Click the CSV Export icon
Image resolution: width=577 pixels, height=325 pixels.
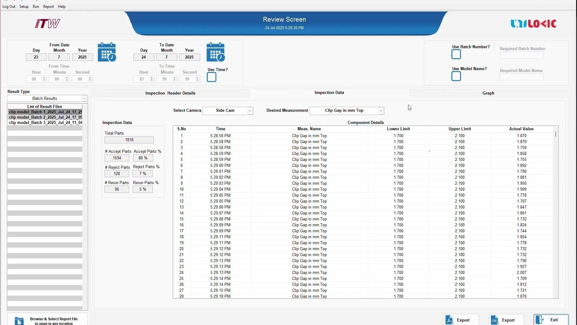click(495, 320)
